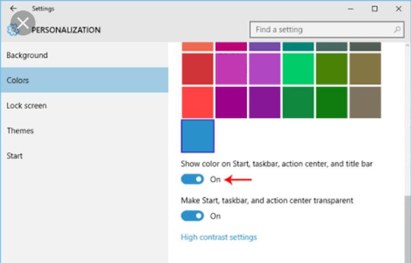The height and width of the screenshot is (263, 411).
Task: Maximize the Settings window
Action: 374,9
